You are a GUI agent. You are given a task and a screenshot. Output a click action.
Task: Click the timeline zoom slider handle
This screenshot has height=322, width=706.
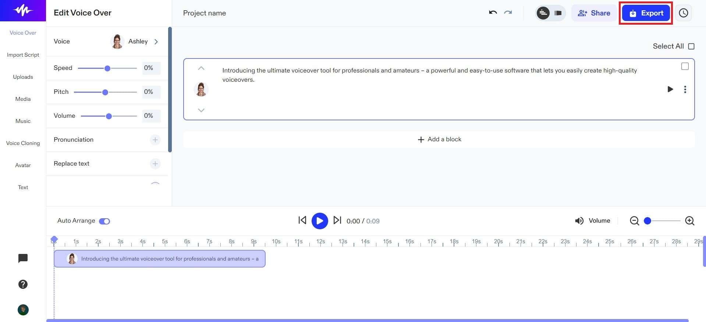click(648, 221)
